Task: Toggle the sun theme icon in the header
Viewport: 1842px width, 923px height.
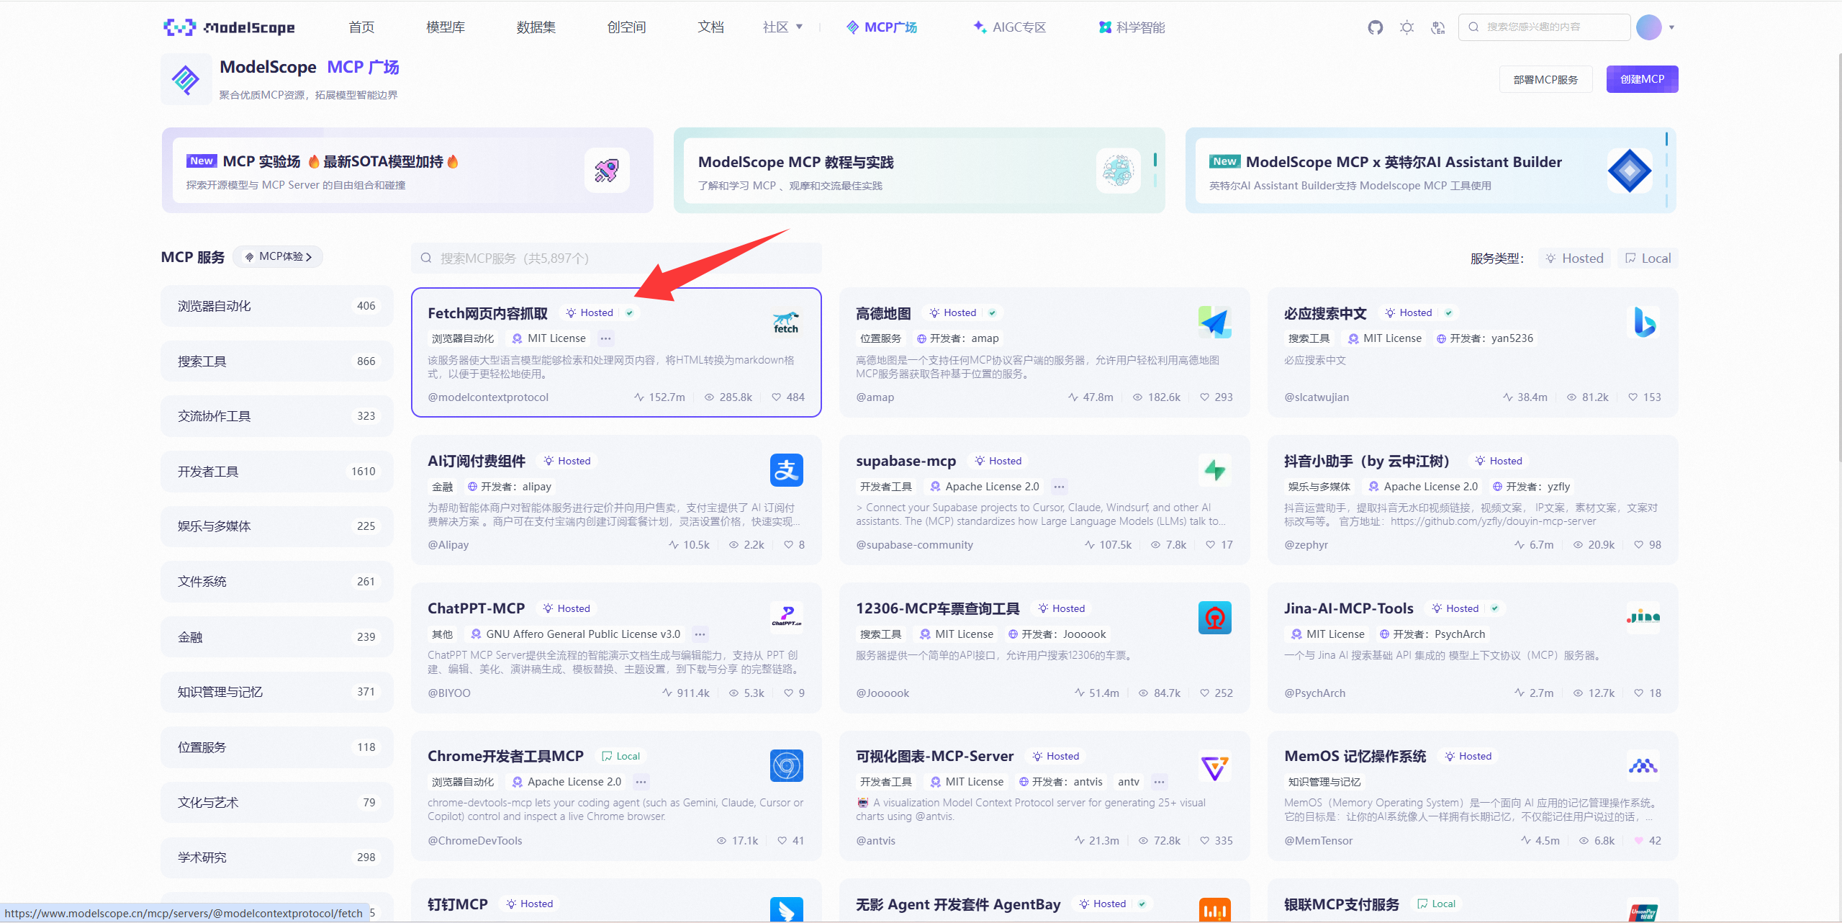Action: [x=1407, y=27]
